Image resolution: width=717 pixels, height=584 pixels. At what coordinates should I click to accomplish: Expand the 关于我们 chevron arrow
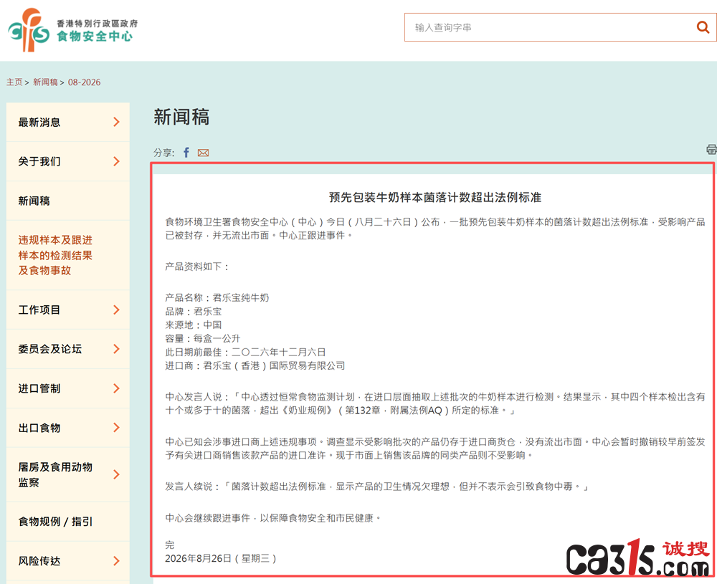(117, 161)
